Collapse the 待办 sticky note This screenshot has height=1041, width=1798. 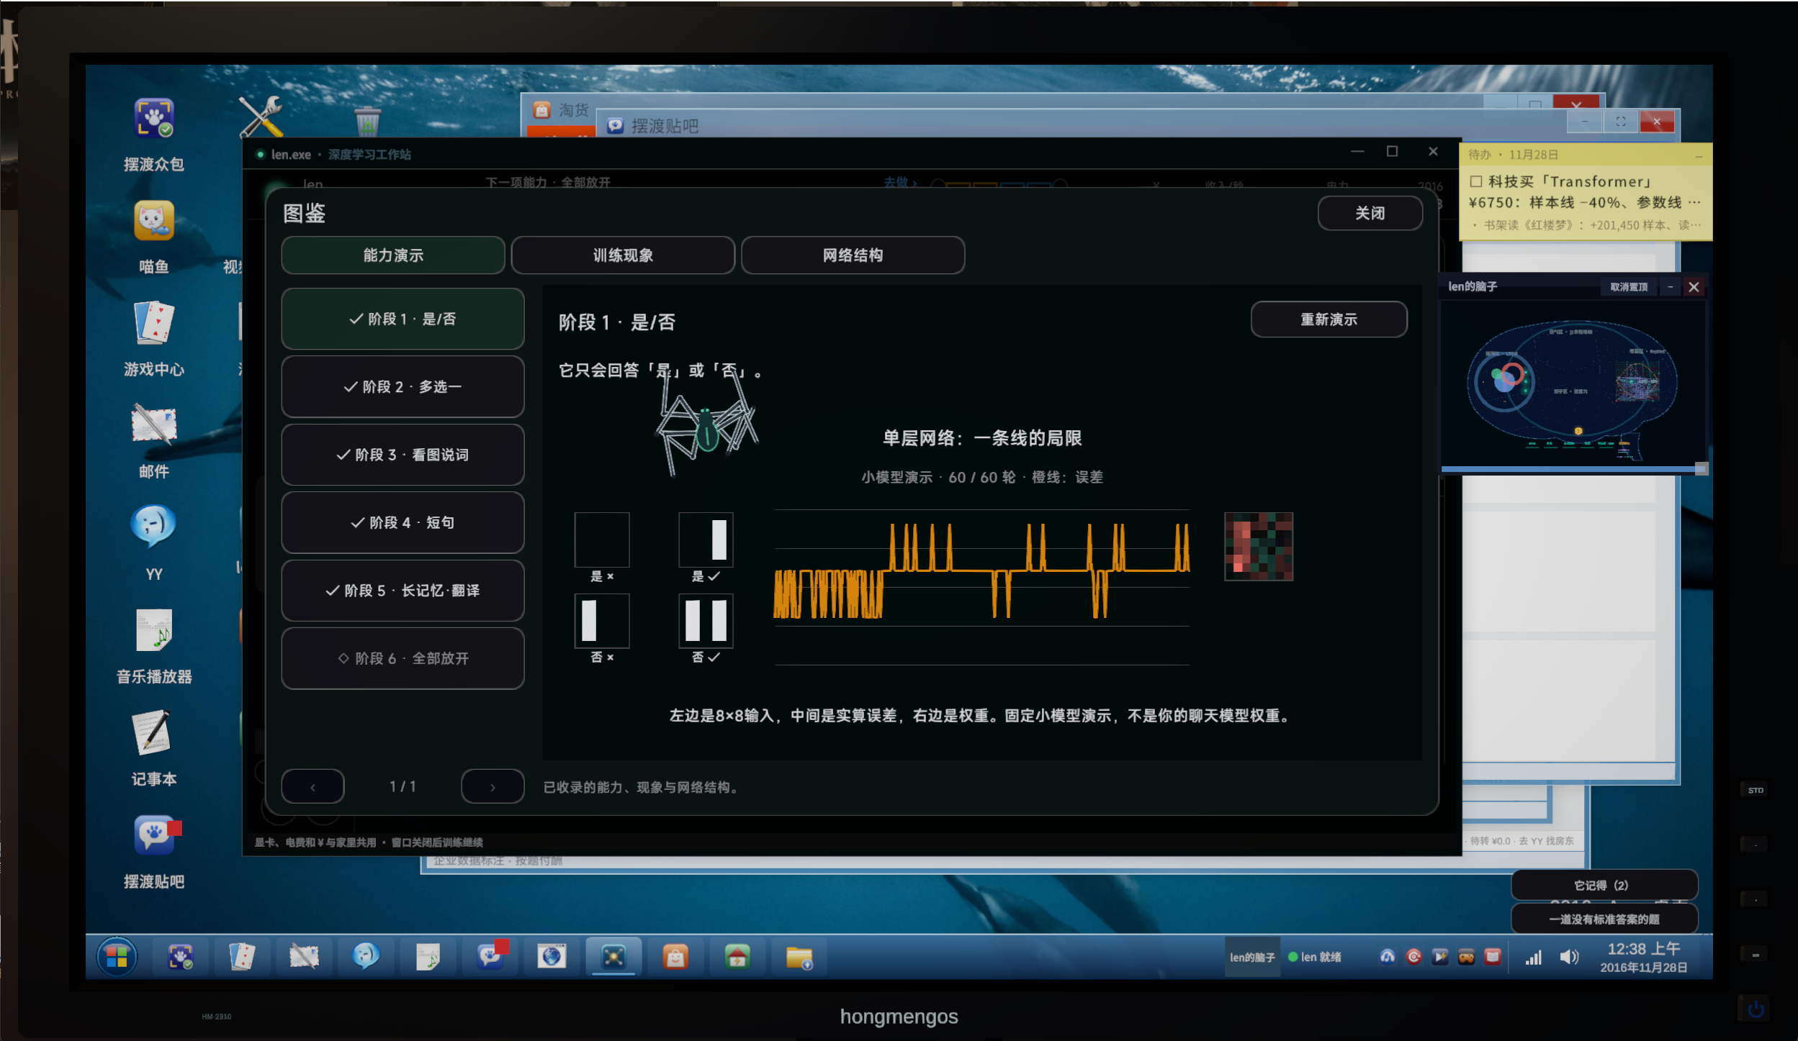point(1699,155)
